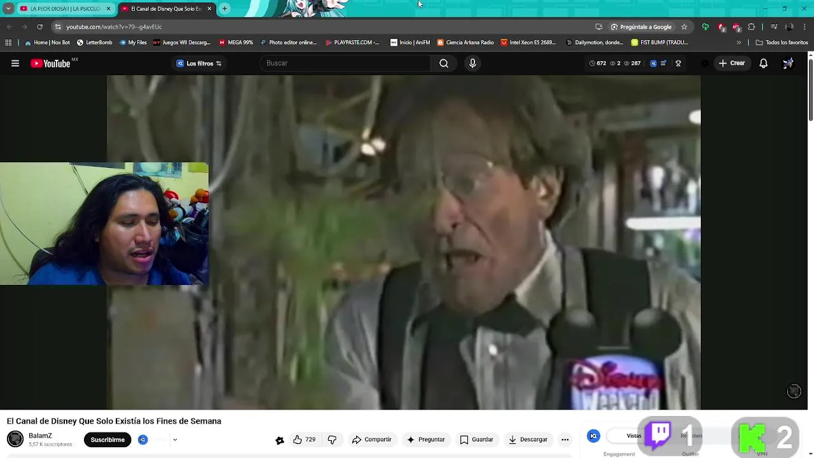Viewport: 814px width, 458px height.
Task: Click the list icon in extension stats bar
Action: click(664, 63)
